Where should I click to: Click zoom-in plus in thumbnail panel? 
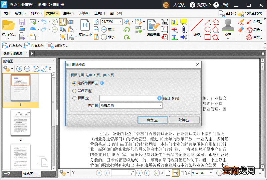pyautogui.click(x=19, y=69)
